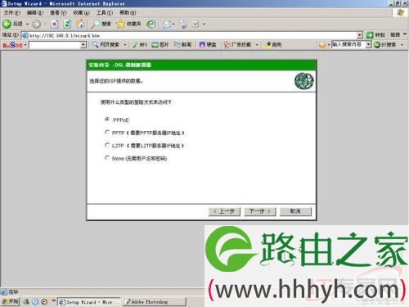409x307 pixels.
Task: Click the Stop page loading icon
Action: [55, 24]
